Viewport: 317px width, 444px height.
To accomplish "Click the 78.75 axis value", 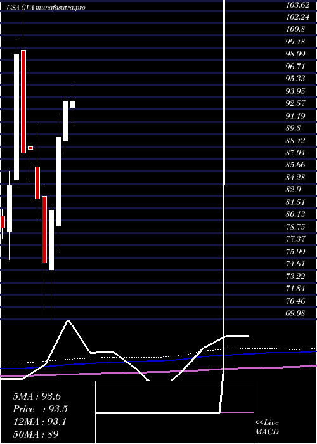I will coord(296,227).
